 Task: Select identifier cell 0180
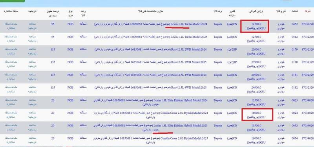coord(295,62)
